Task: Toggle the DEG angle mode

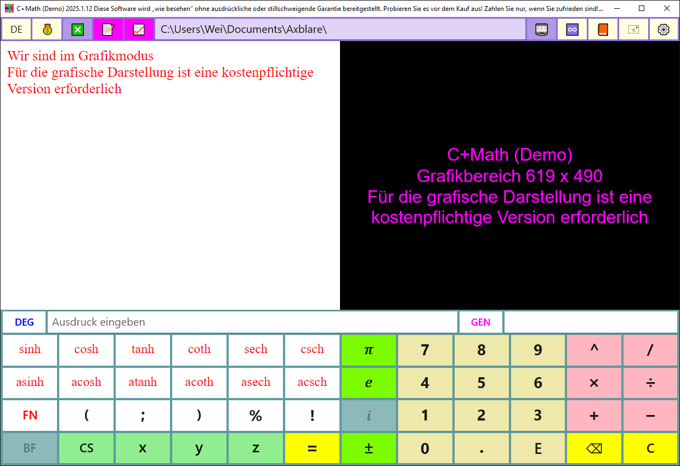Action: coord(24,322)
